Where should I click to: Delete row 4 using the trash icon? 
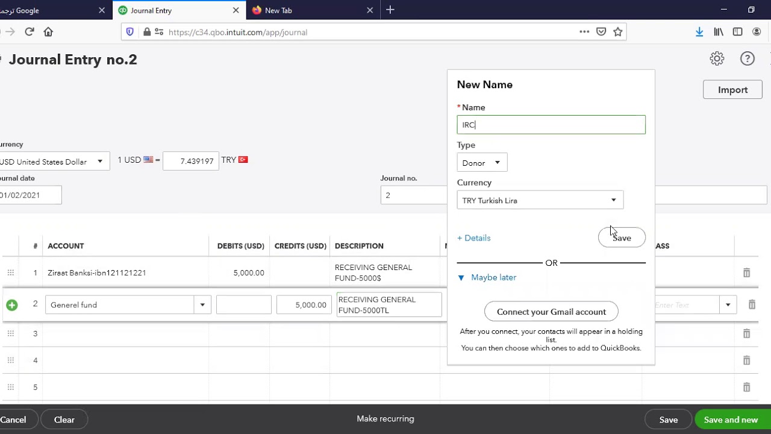point(746,360)
